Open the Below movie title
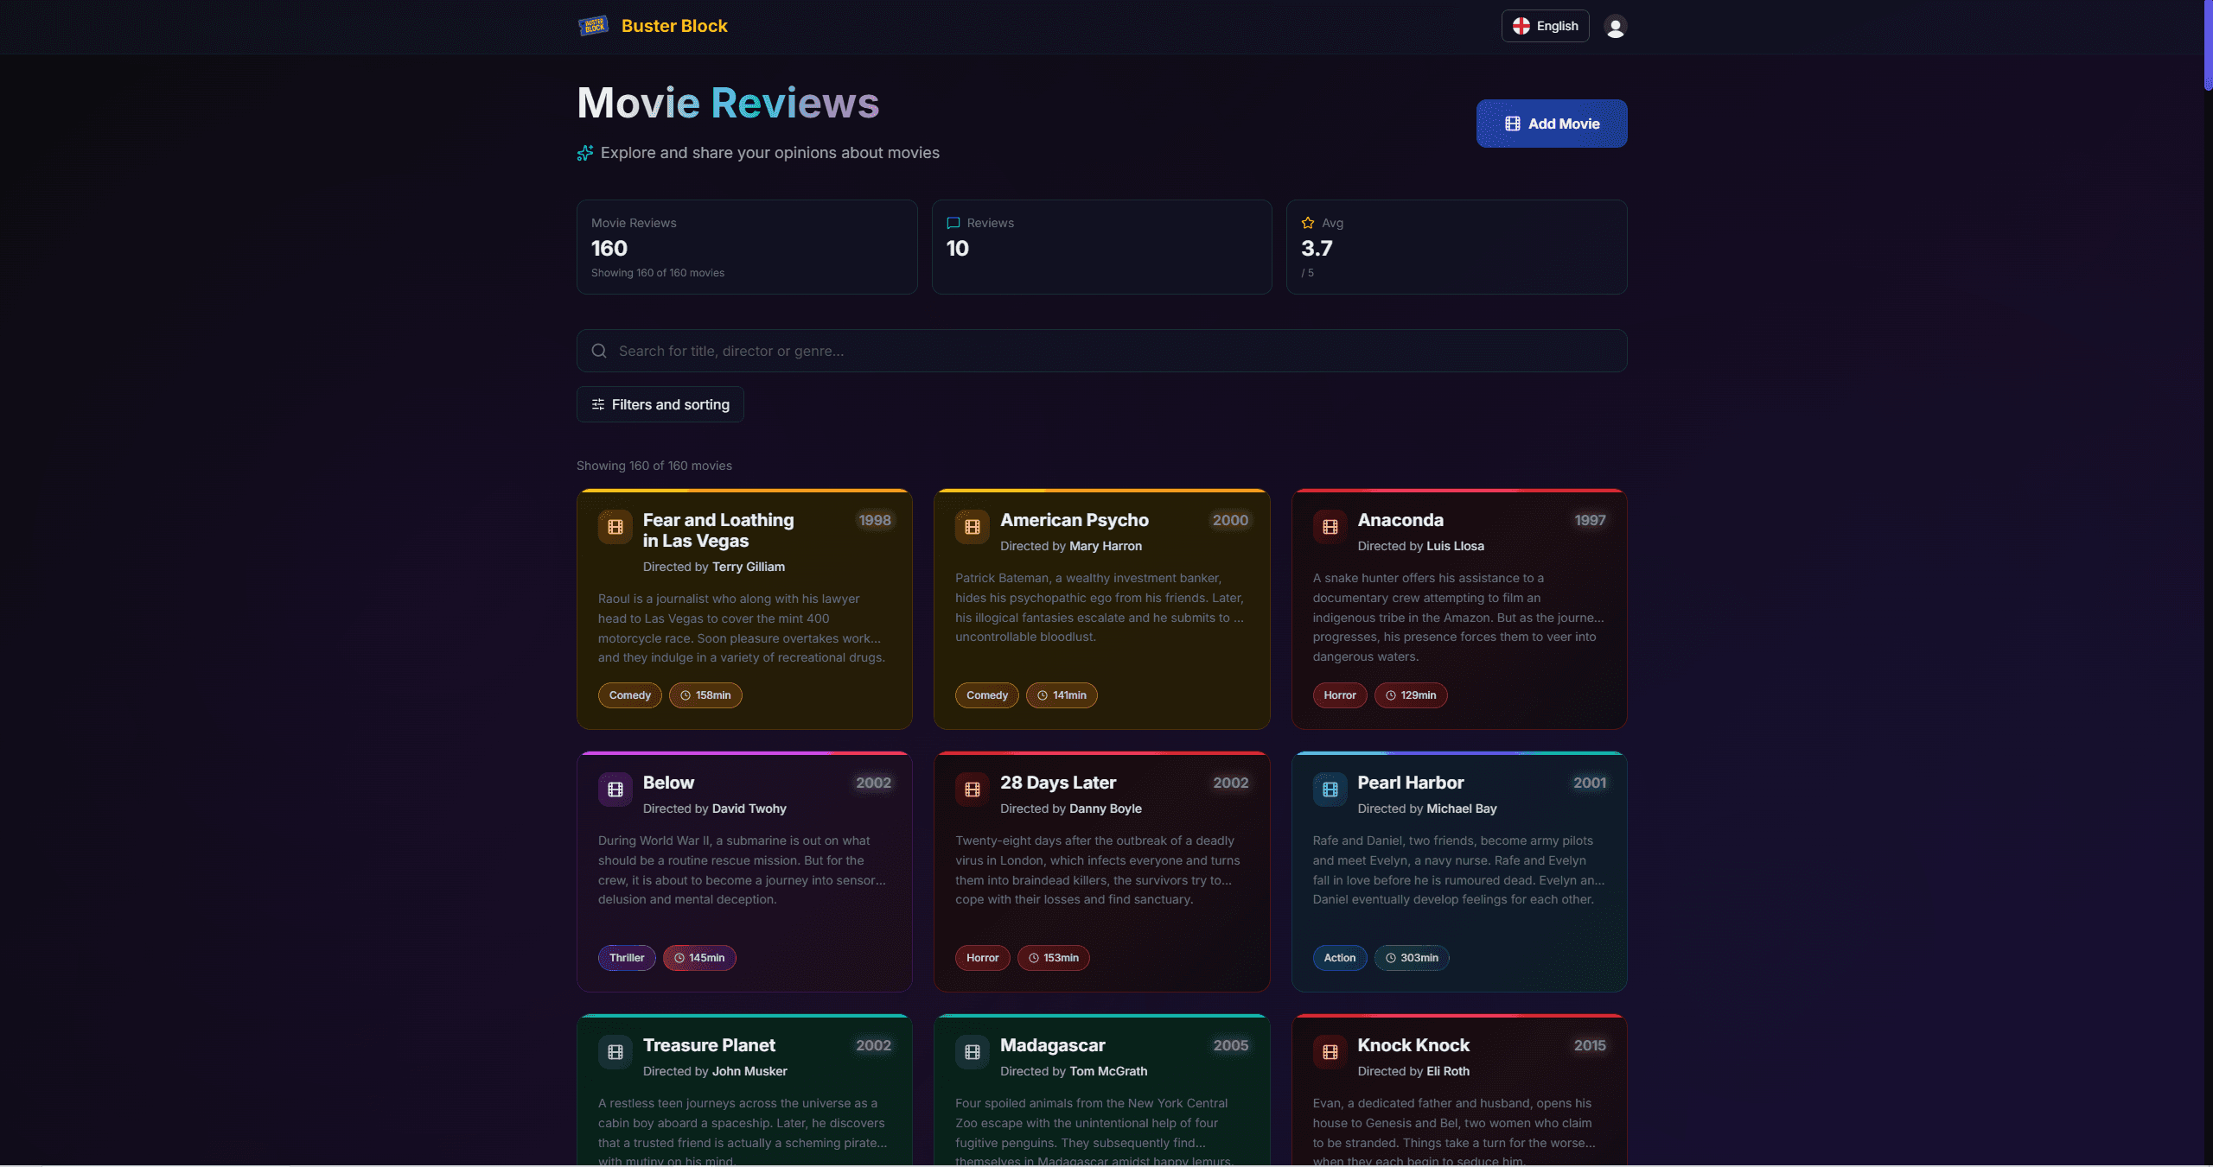The image size is (2213, 1167). coord(668,783)
